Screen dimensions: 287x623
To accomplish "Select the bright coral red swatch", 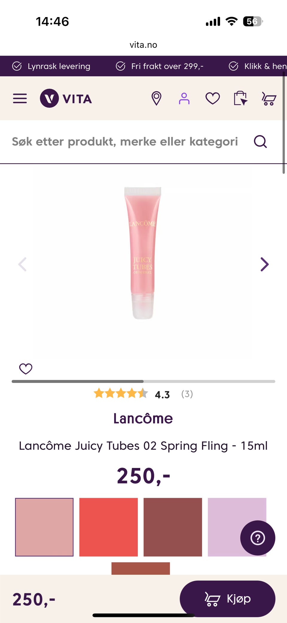I will 109,527.
